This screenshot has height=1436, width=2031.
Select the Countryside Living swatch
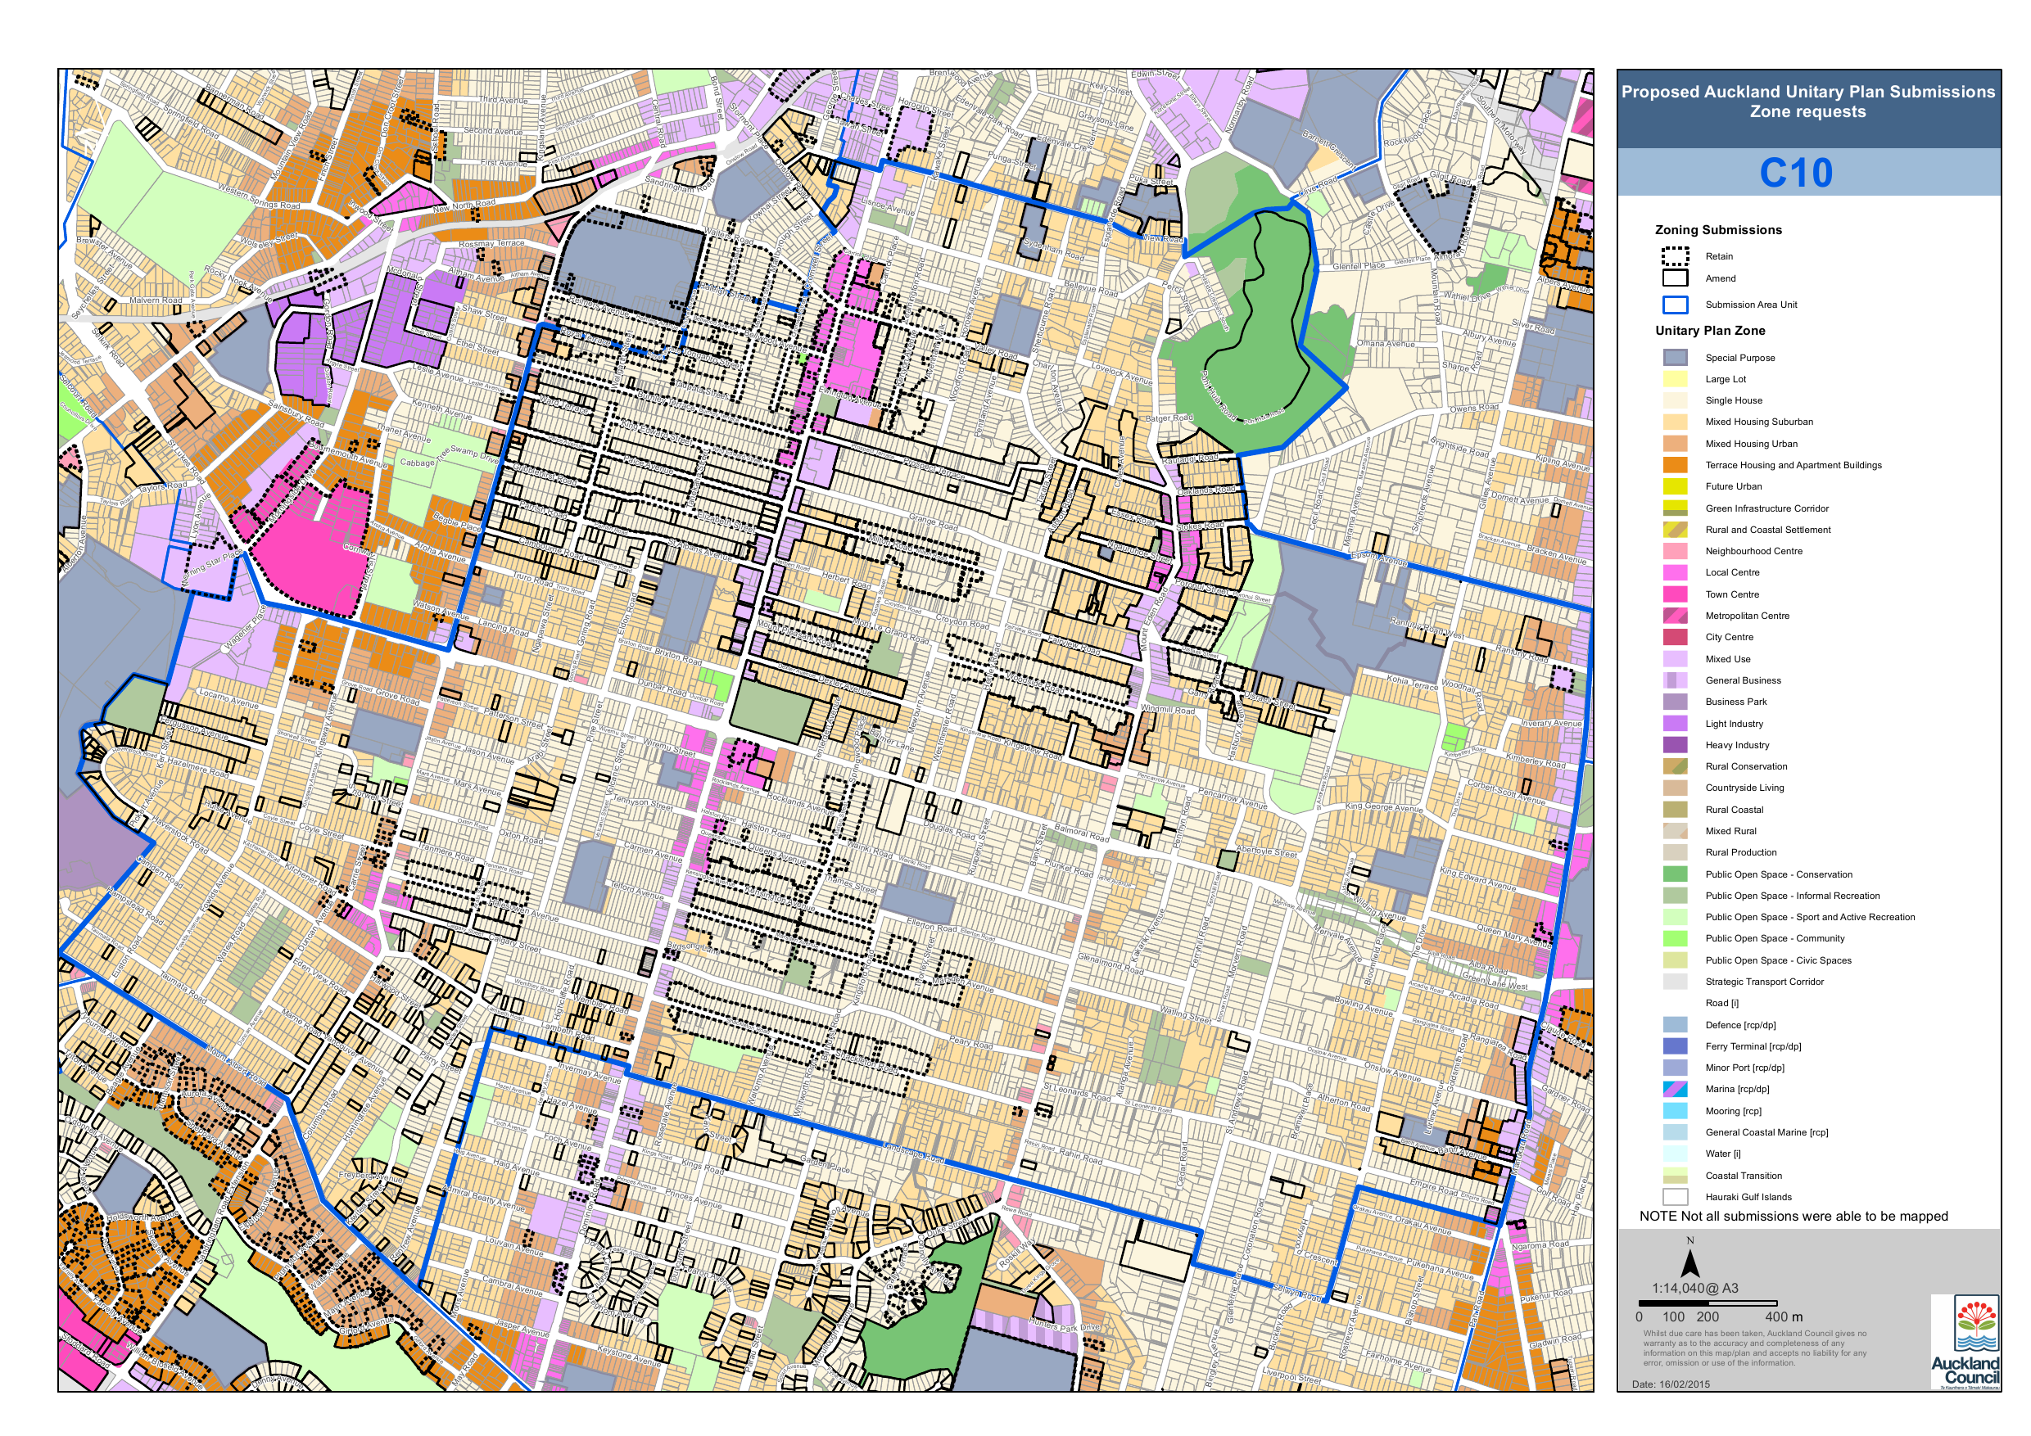coord(1675,788)
